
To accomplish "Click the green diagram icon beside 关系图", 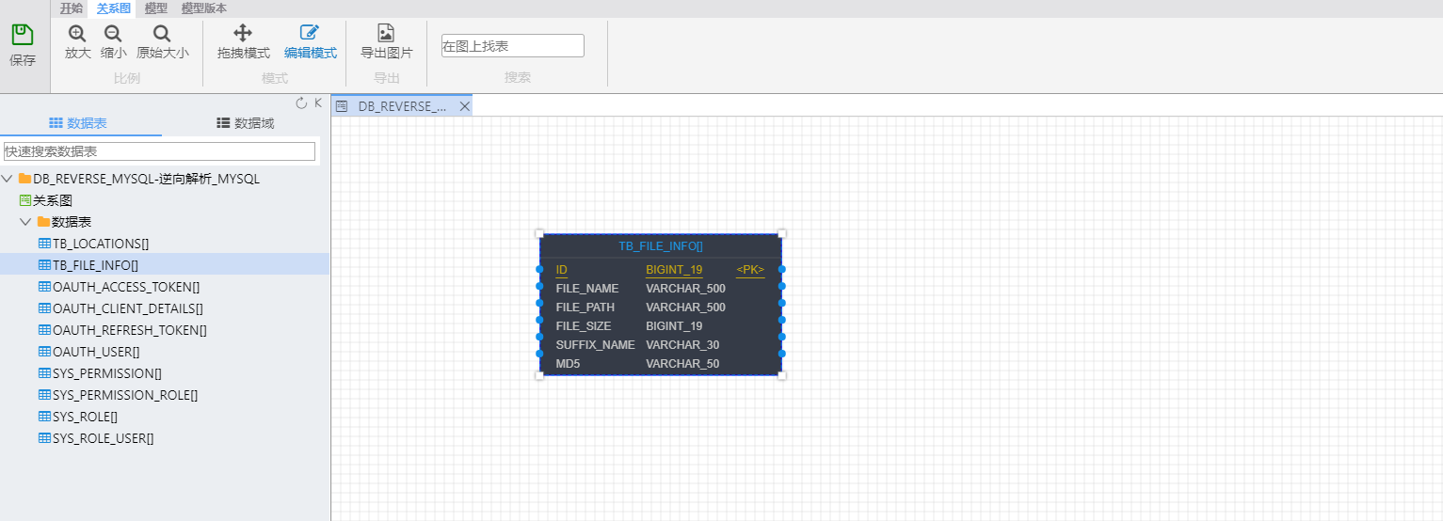I will click(x=25, y=200).
